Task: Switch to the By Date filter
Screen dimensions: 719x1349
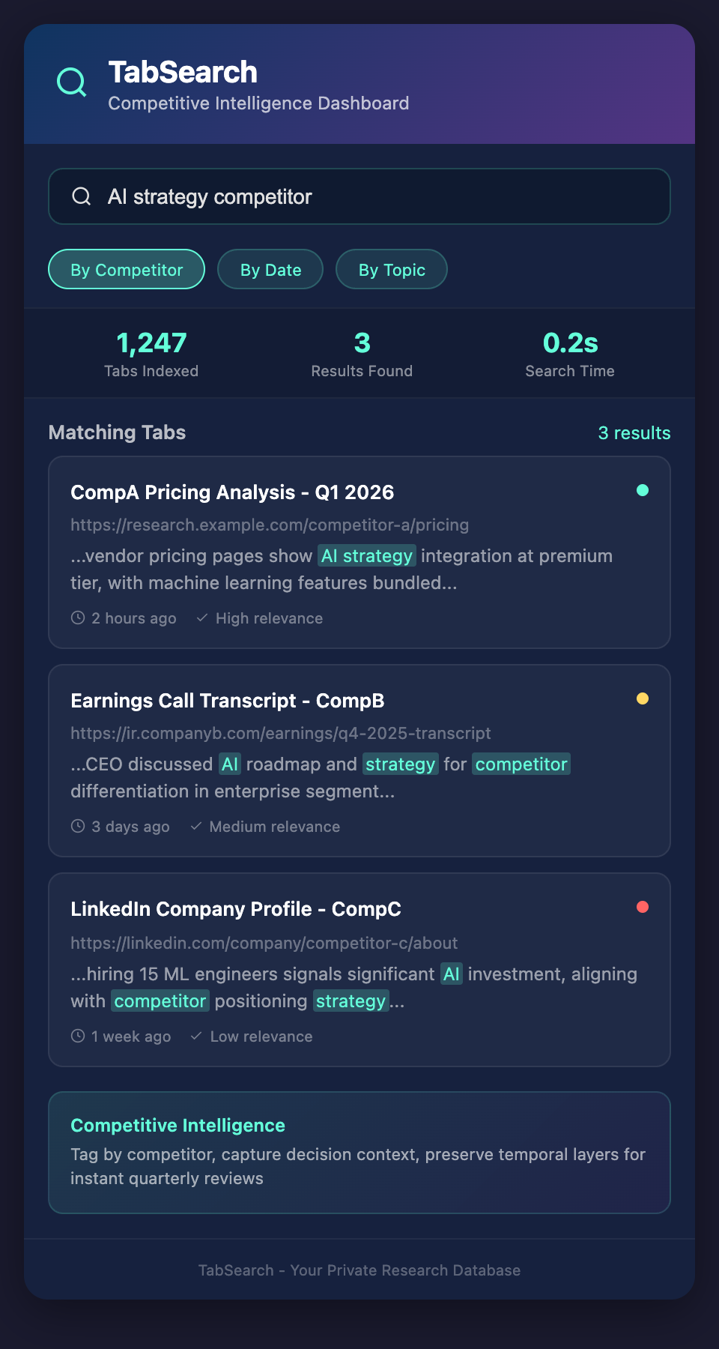Action: tap(270, 270)
